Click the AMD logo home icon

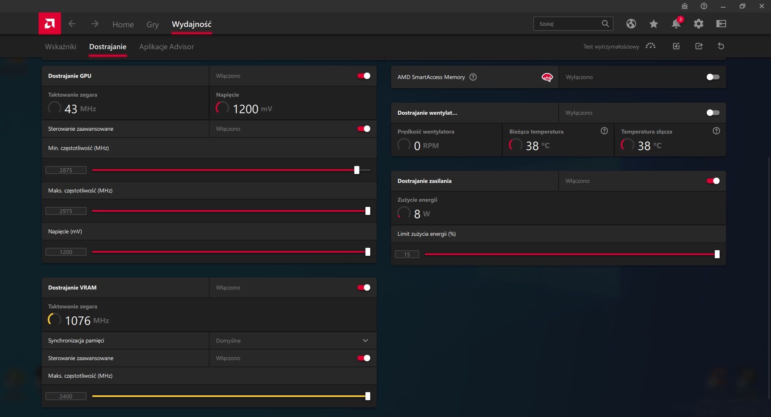[x=50, y=23]
